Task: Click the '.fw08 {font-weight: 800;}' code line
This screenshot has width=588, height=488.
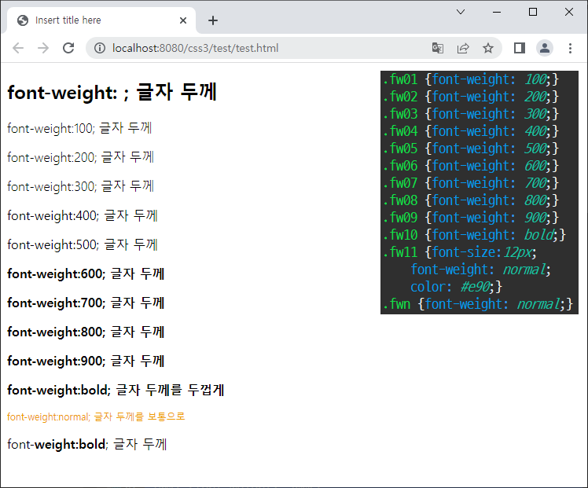Action: coord(471,200)
